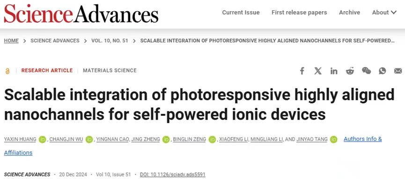Expand the About dropdown menu

tap(384, 12)
